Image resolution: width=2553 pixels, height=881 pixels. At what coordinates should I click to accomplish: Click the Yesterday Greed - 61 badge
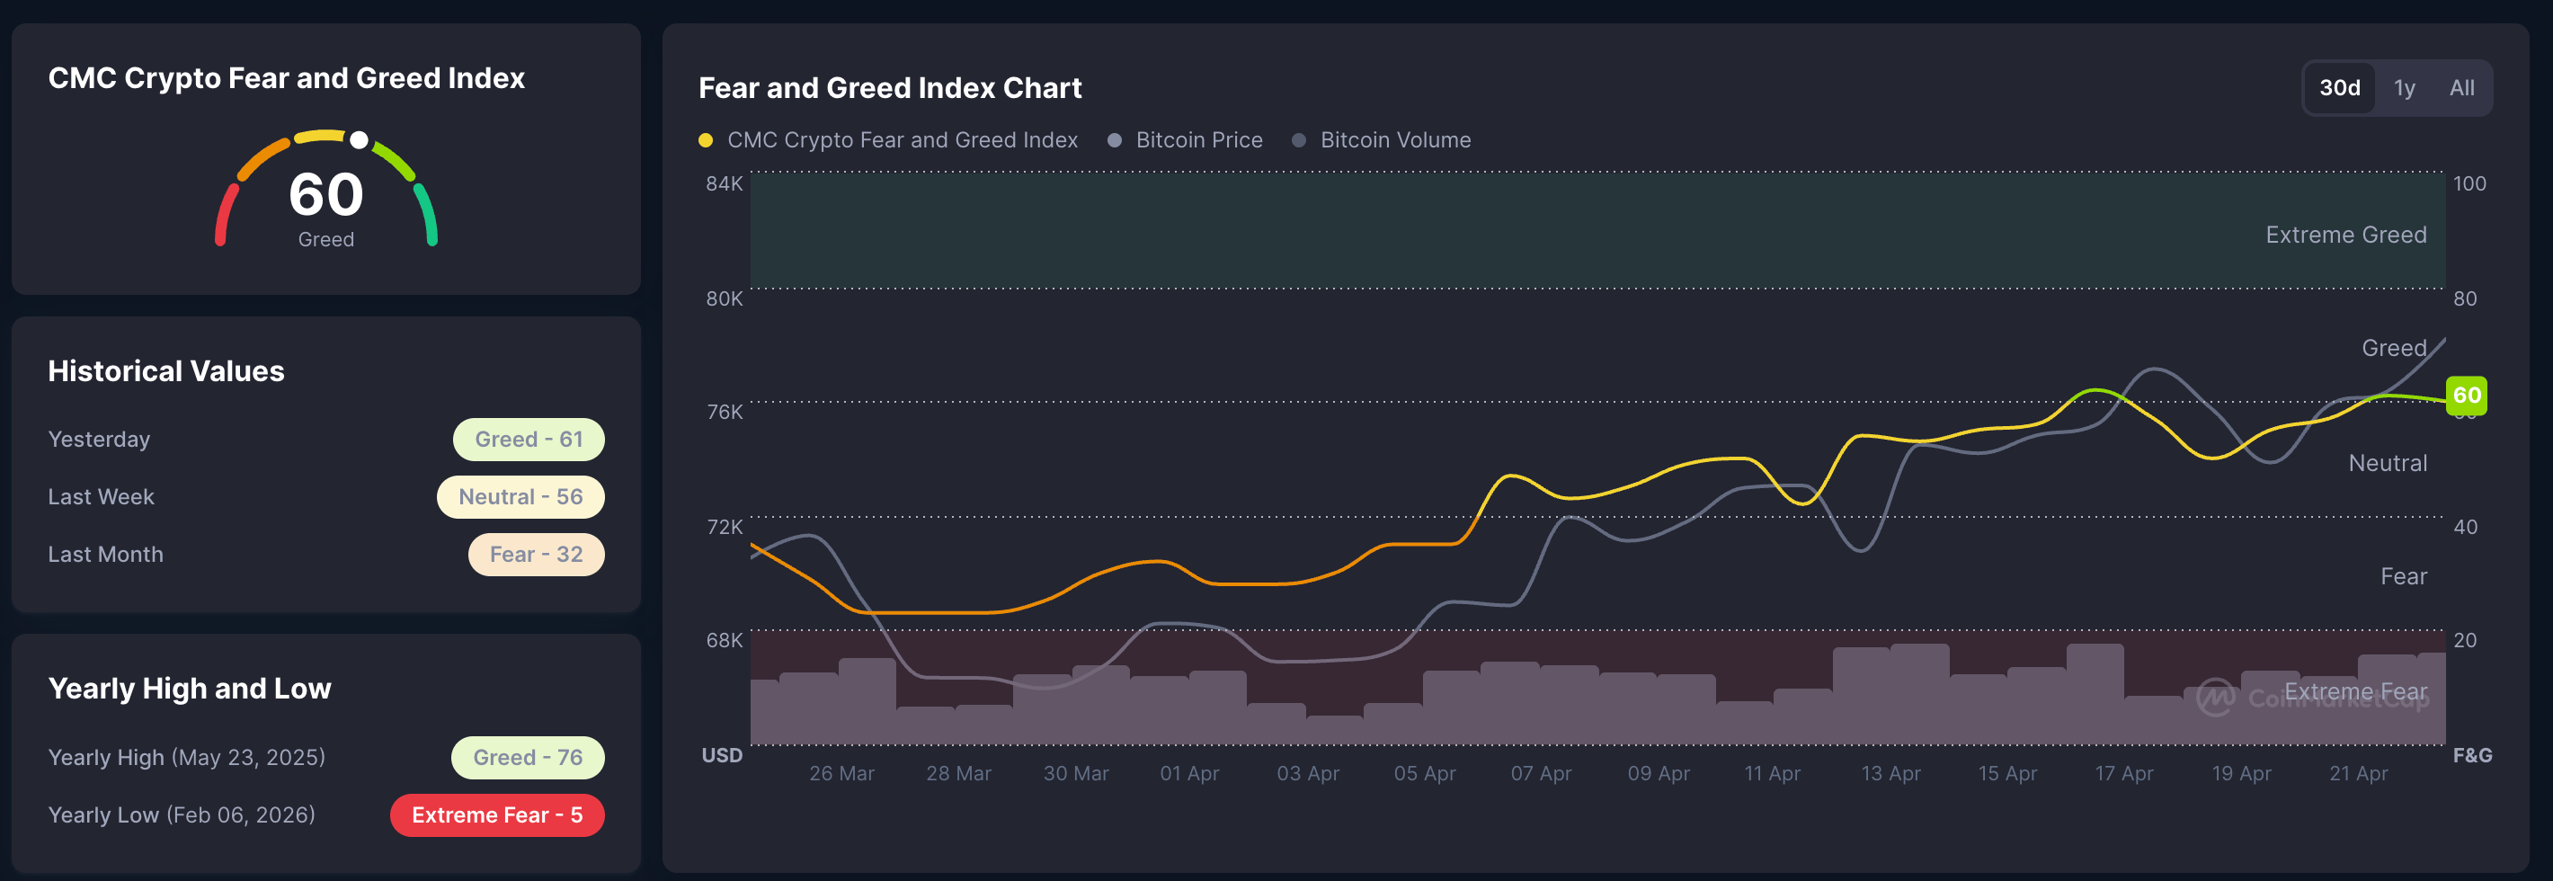[x=529, y=439]
